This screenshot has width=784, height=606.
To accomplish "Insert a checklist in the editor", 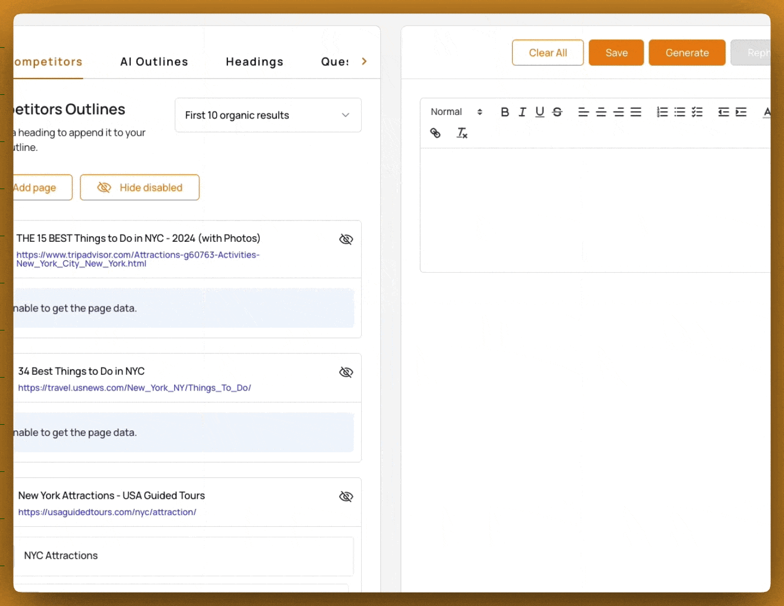I will coord(697,112).
